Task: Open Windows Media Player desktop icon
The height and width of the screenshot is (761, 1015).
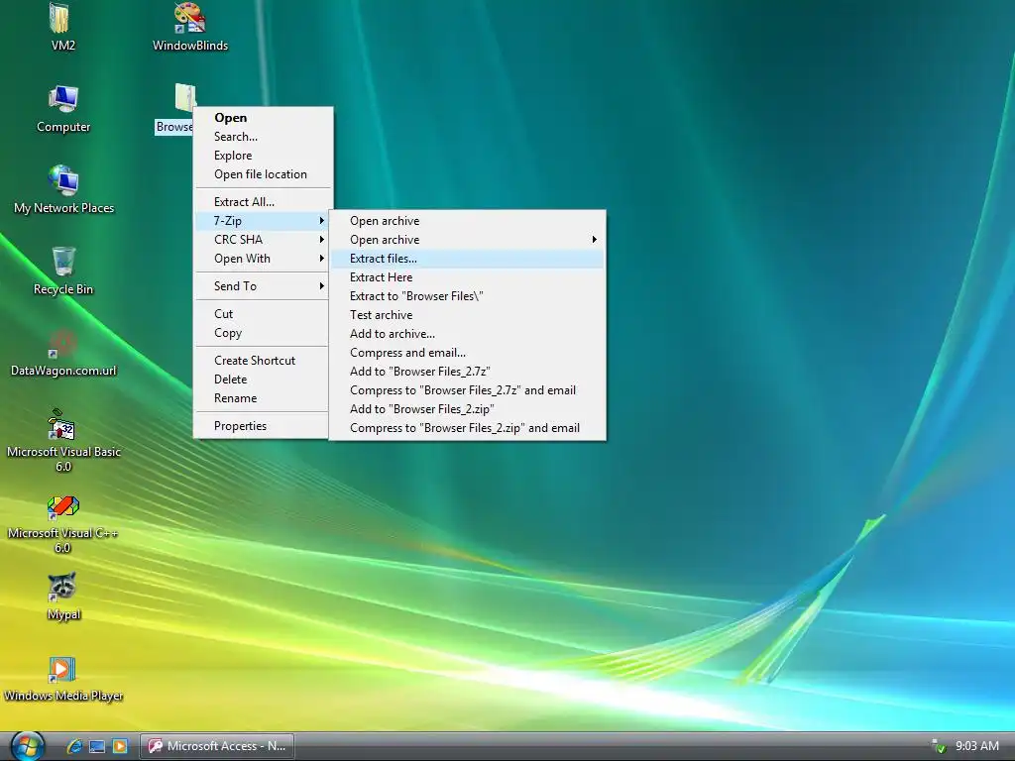Action: point(62,678)
